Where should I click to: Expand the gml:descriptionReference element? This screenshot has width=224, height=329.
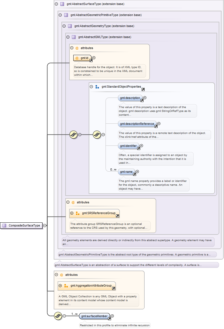pyautogui.click(x=159, y=124)
